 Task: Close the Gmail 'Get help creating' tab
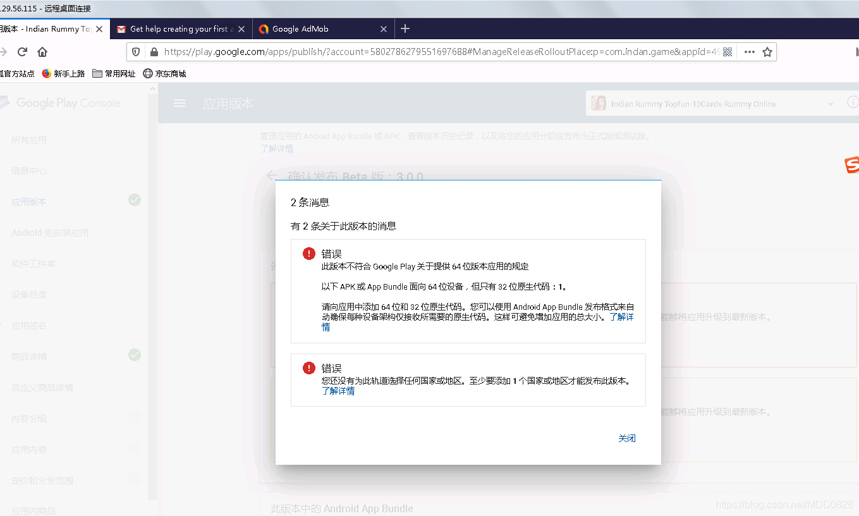coord(241,29)
